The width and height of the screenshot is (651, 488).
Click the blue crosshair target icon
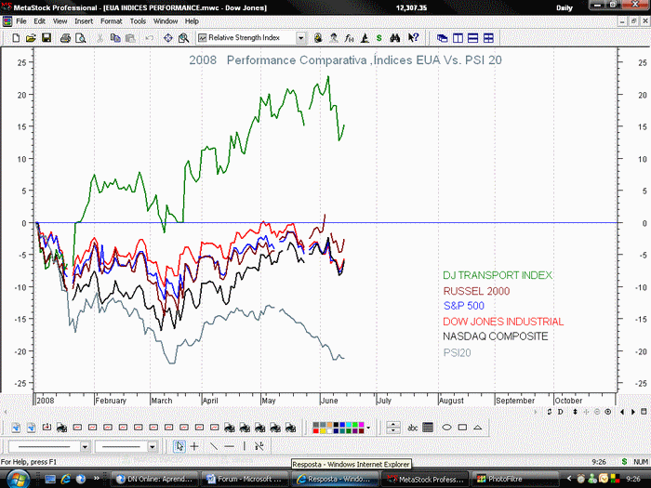click(x=167, y=38)
